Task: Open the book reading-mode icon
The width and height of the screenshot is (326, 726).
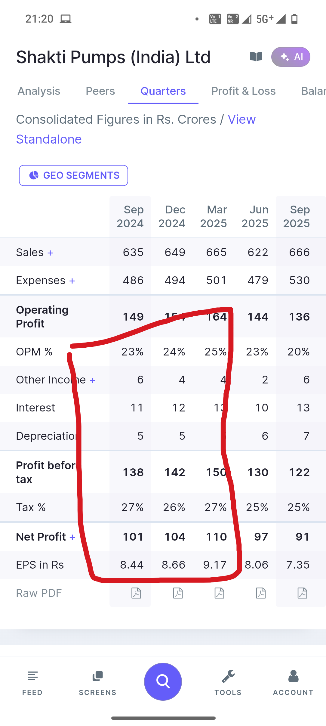Action: click(256, 57)
